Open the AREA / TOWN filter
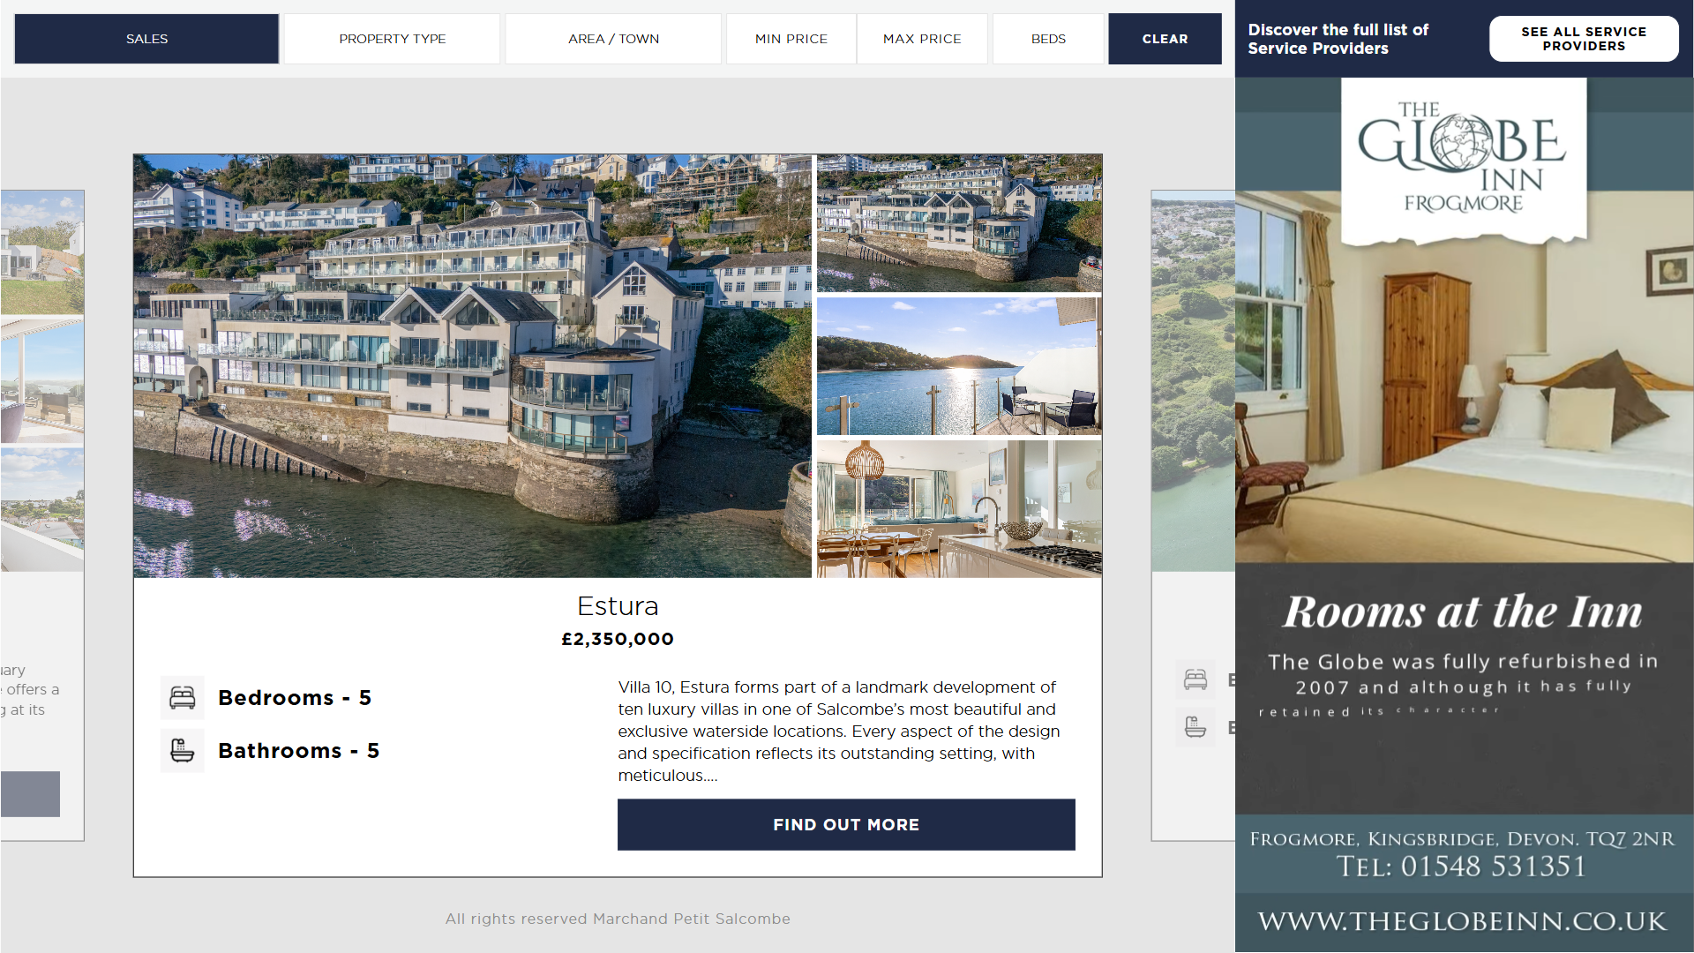 coord(613,39)
